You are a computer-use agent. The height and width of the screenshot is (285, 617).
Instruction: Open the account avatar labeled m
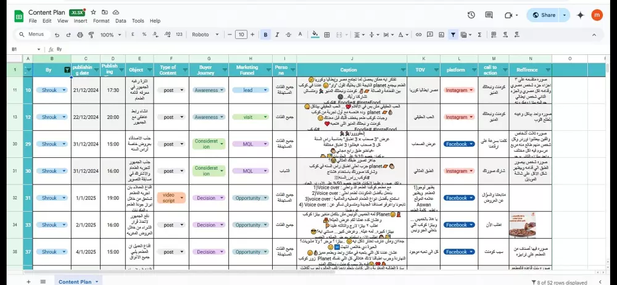[597, 15]
